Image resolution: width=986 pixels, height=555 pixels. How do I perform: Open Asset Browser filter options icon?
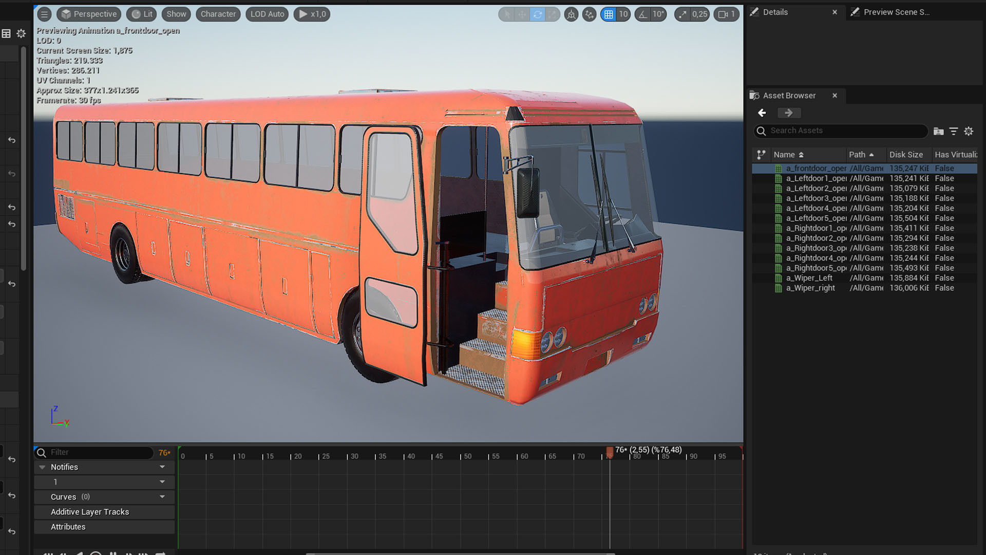click(x=954, y=132)
